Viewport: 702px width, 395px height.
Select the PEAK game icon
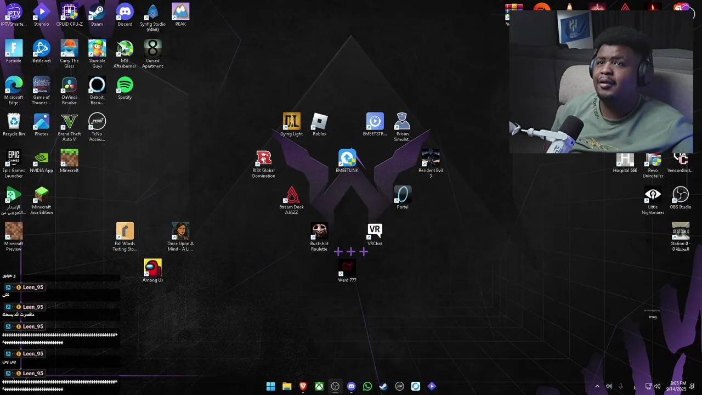tap(180, 15)
